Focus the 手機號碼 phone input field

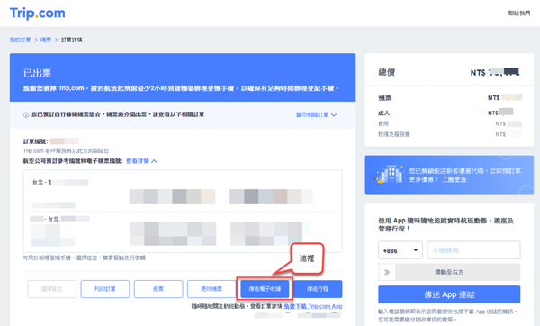click(x=473, y=250)
